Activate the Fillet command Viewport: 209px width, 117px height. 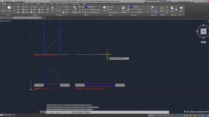pyautogui.click(x=41, y=9)
